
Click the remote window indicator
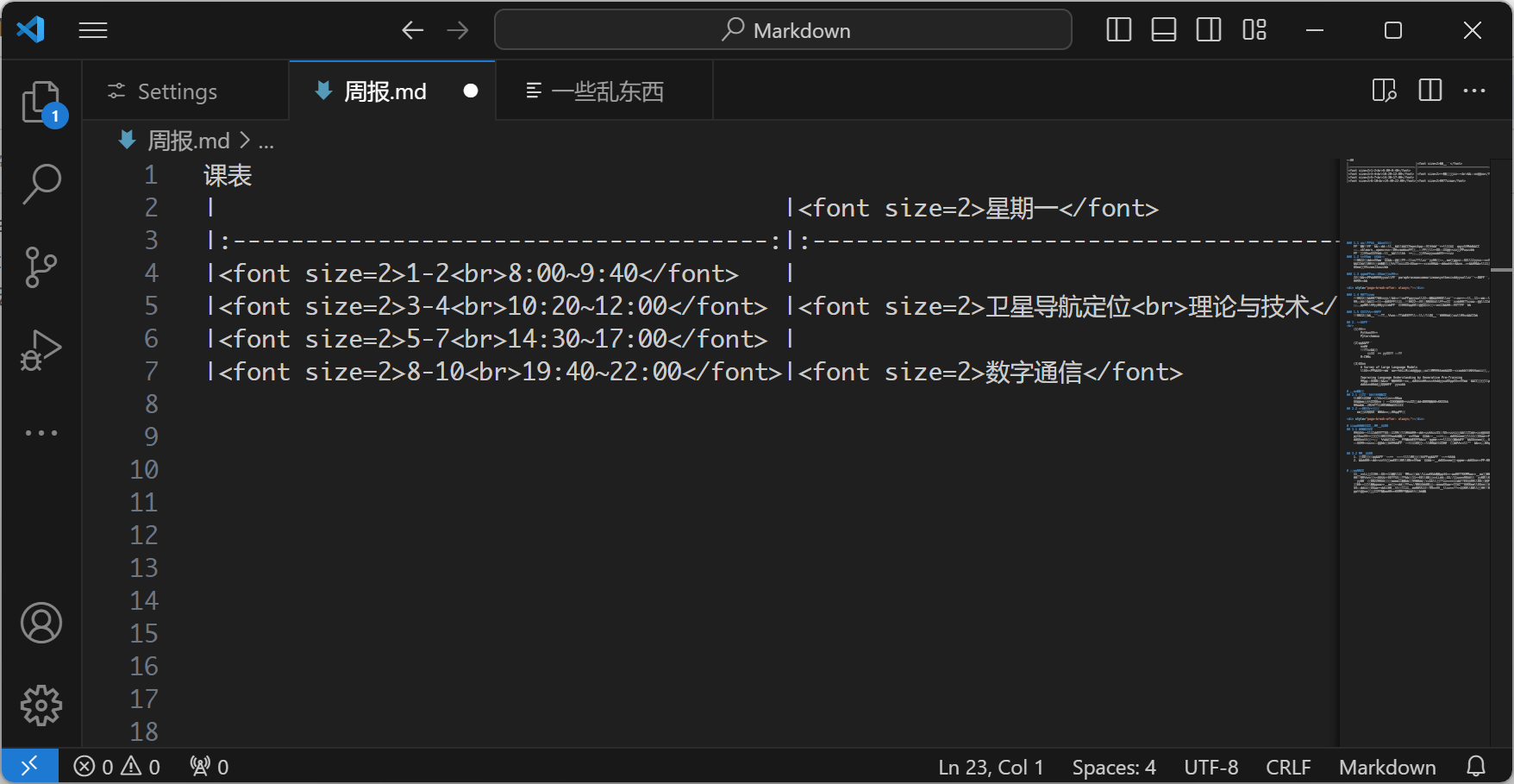pos(29,766)
